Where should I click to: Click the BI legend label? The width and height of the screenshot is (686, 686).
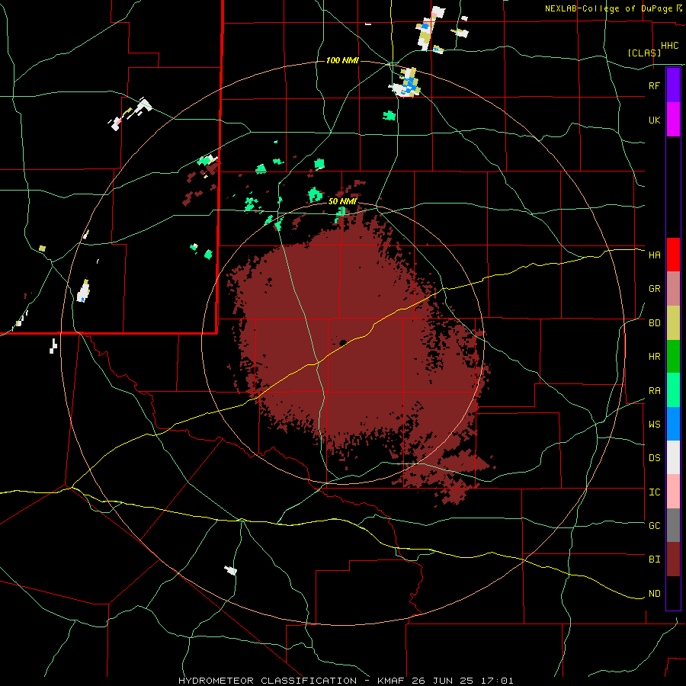coord(654,559)
